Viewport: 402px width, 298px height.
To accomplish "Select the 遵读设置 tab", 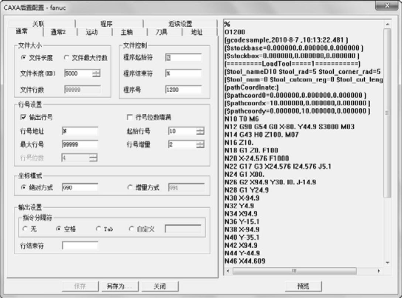I will tap(180, 24).
